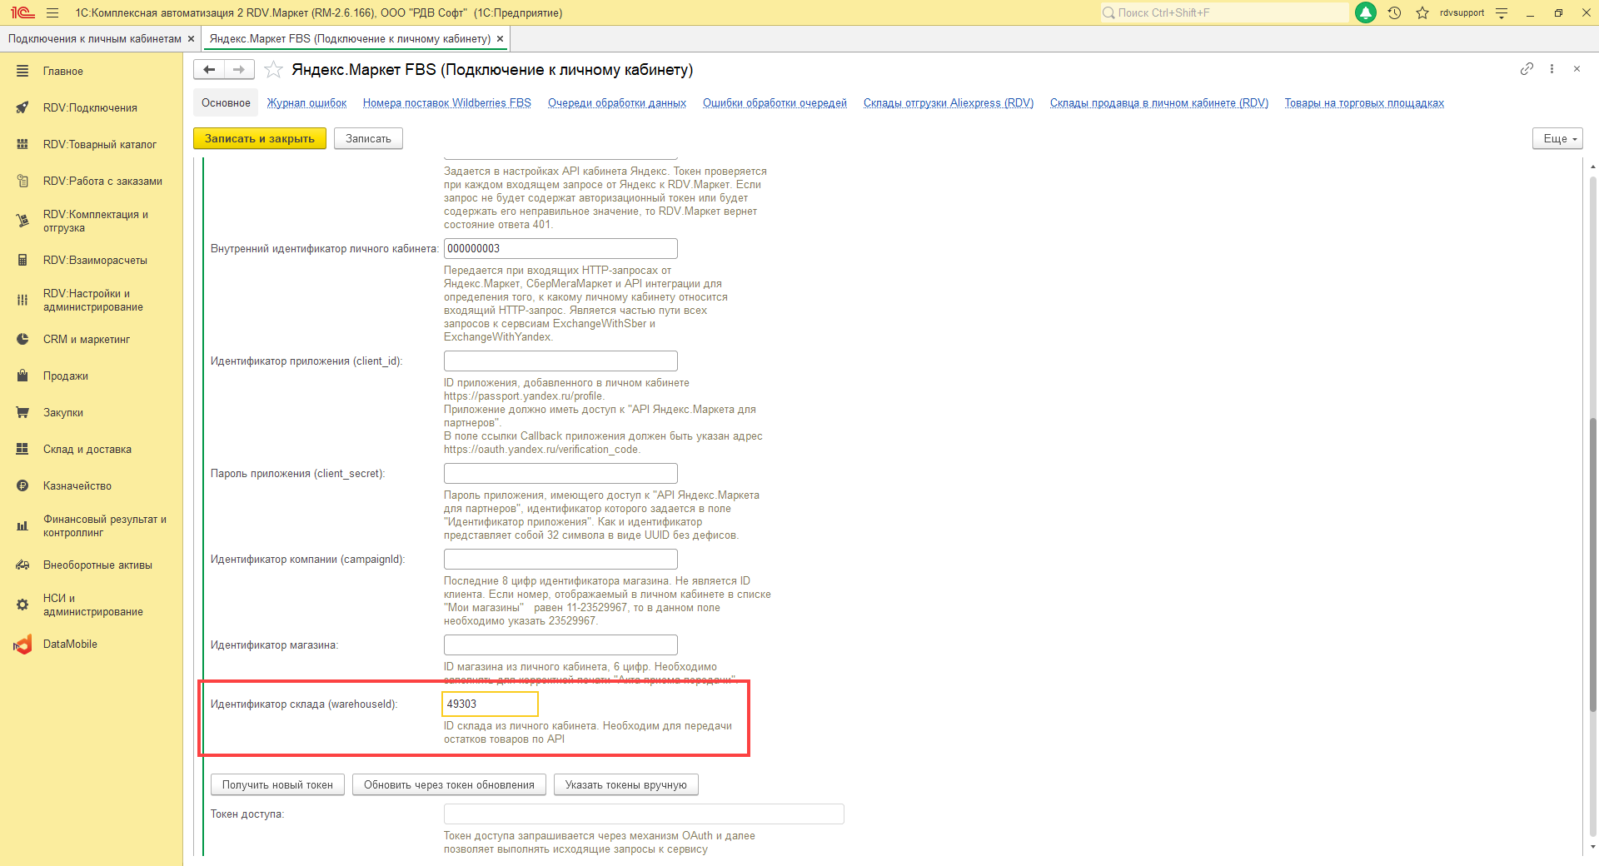Click the Записать button
This screenshot has height=866, width=1599.
click(x=368, y=139)
